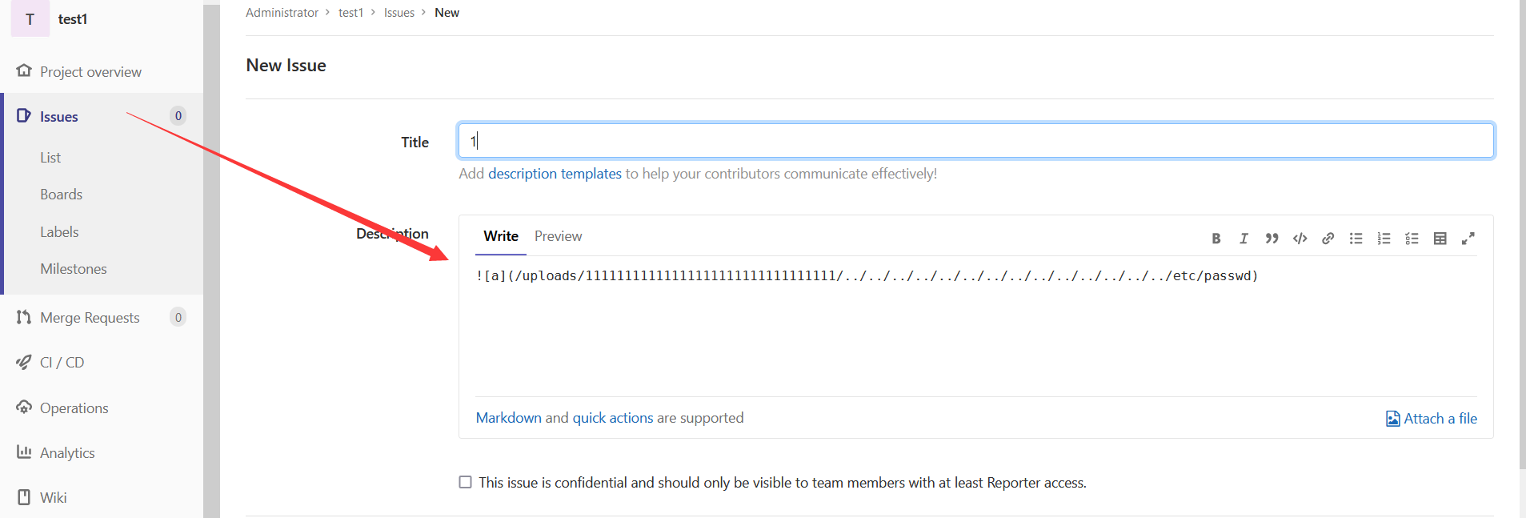Open Merge Requests in sidebar
Image resolution: width=1526 pixels, height=518 pixels.
pyautogui.click(x=90, y=318)
